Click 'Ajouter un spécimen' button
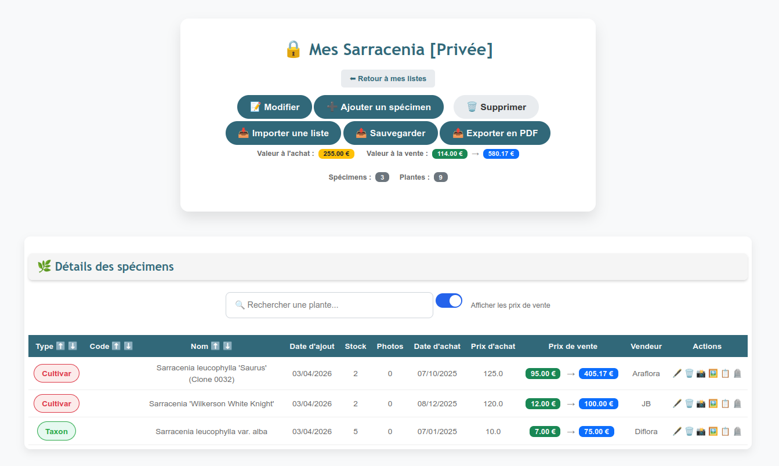The image size is (779, 466). (x=378, y=107)
